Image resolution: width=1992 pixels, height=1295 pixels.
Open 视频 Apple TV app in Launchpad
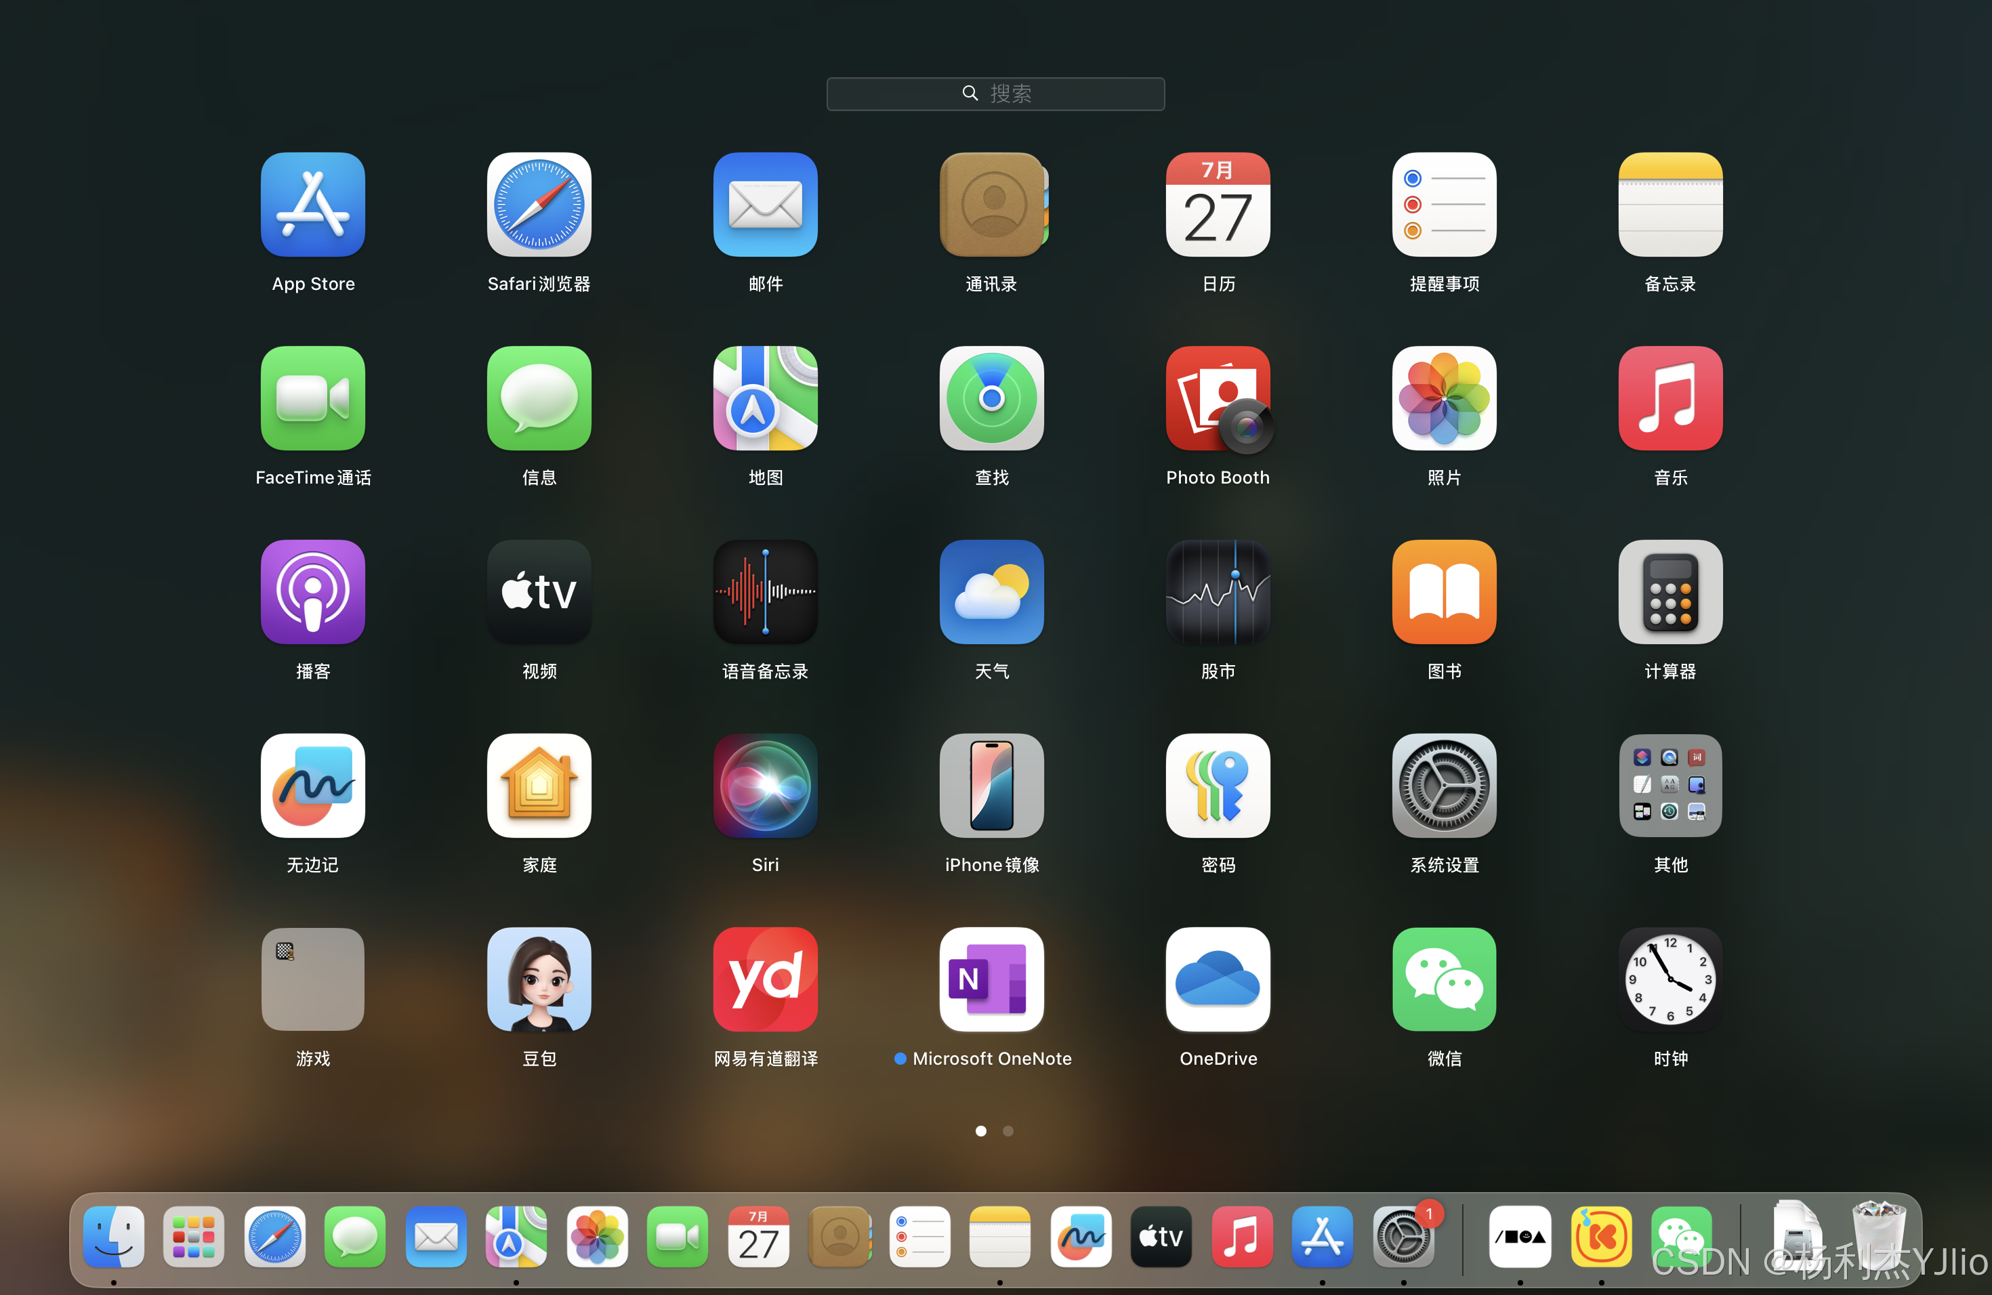pyautogui.click(x=539, y=592)
